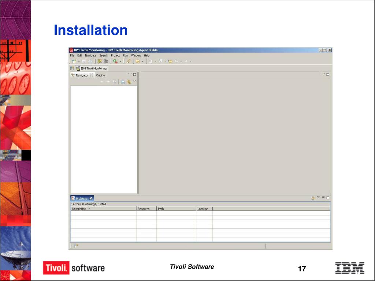Close the Navigator view with its X

pyautogui.click(x=92, y=75)
